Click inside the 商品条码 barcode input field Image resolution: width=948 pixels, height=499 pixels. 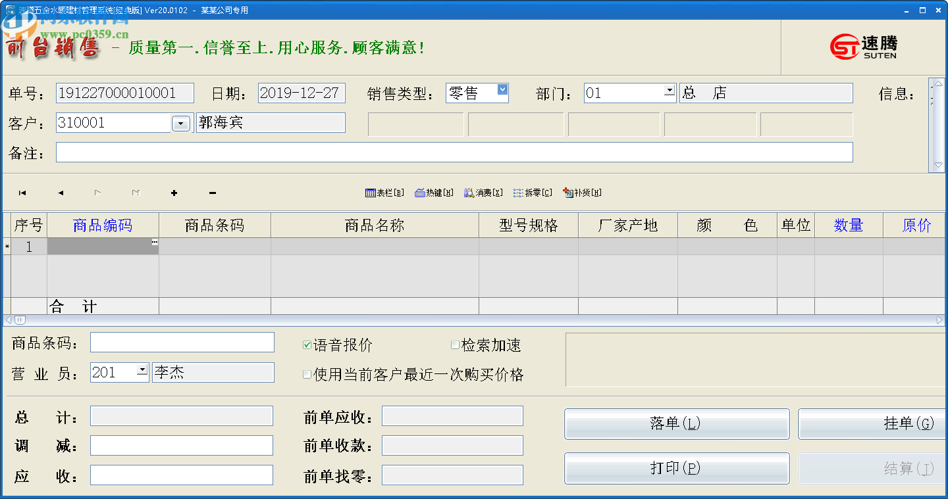point(182,342)
